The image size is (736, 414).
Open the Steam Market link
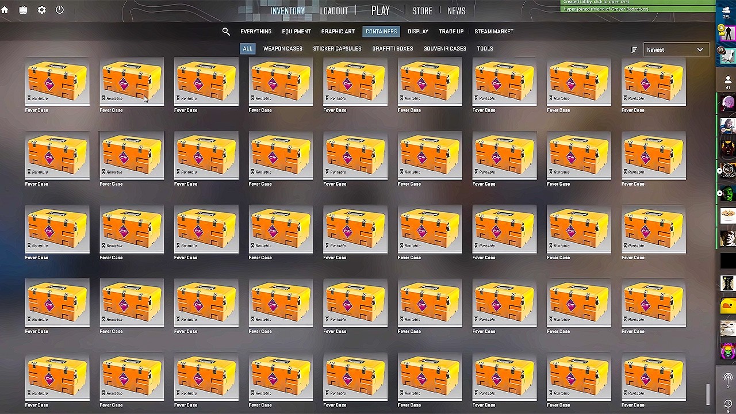[x=494, y=32]
